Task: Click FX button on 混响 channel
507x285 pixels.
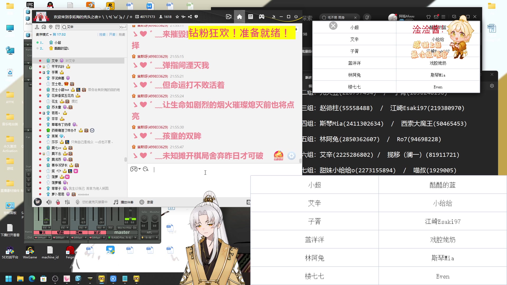Action: tap(81, 228)
